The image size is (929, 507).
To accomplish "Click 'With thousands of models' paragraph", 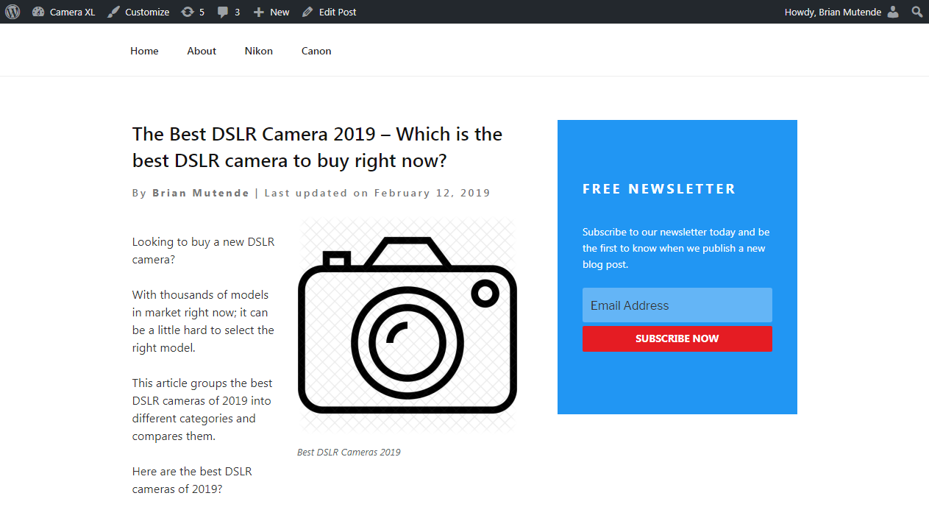I will click(x=203, y=321).
